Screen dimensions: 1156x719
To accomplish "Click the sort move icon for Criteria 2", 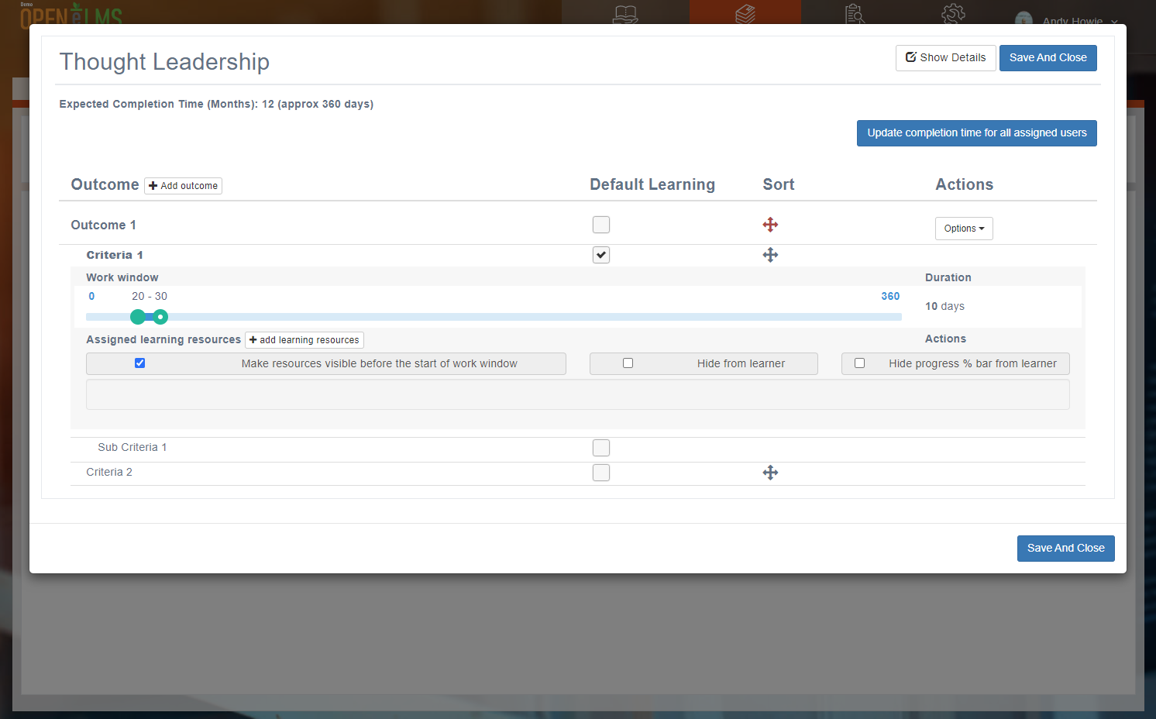I will coord(770,473).
